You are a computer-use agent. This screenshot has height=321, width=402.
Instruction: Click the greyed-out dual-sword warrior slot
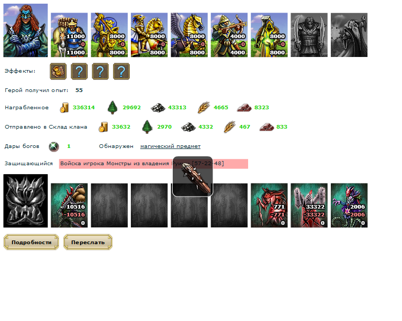(309, 35)
